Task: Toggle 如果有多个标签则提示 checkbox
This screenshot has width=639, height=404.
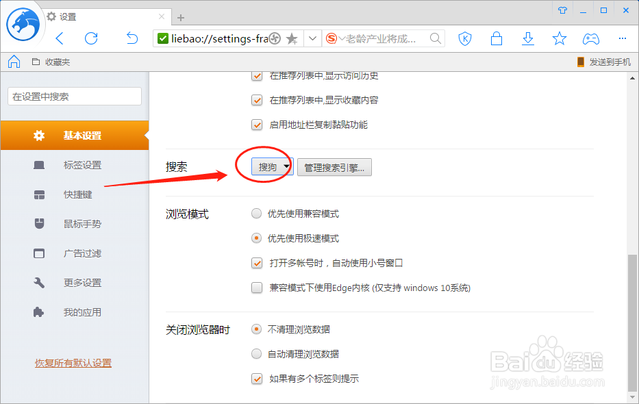Action: 257,379
